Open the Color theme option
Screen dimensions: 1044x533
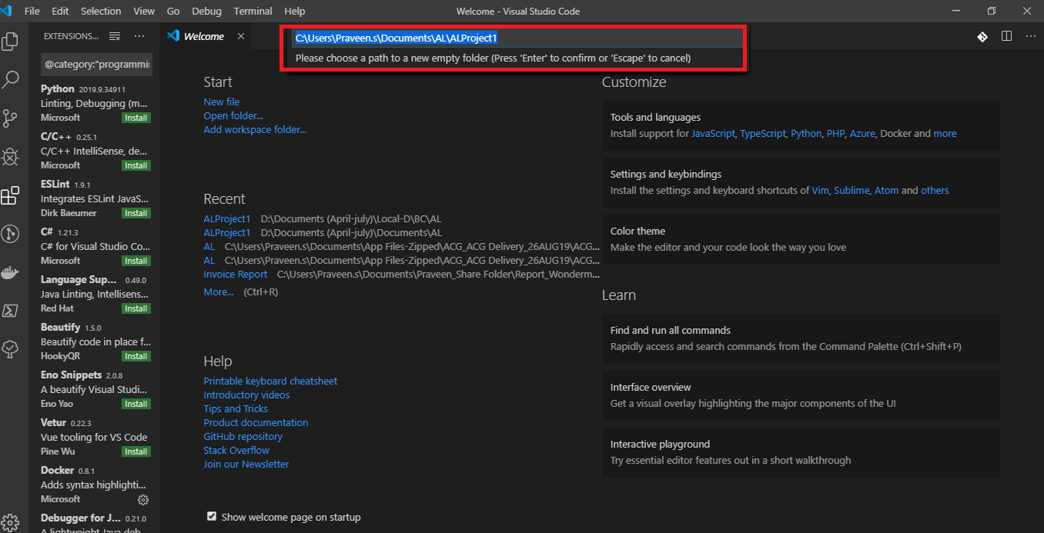pos(801,239)
